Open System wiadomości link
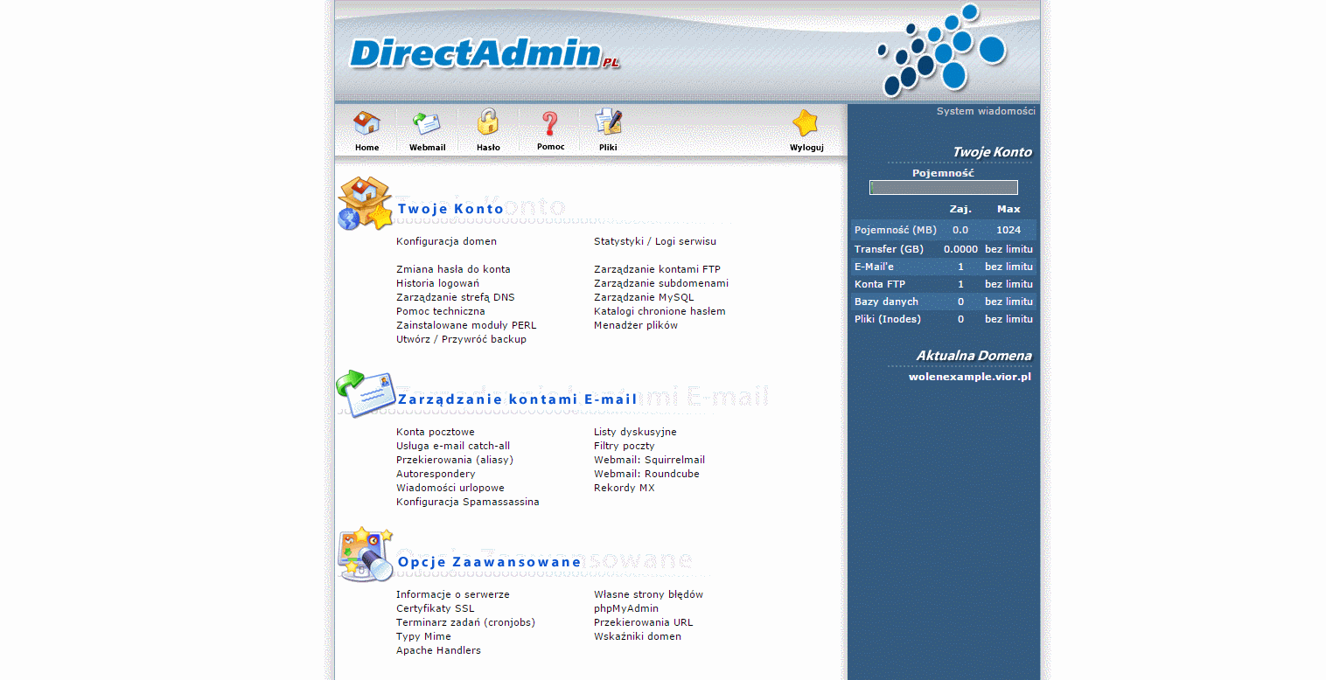1326x680 pixels. [x=986, y=111]
